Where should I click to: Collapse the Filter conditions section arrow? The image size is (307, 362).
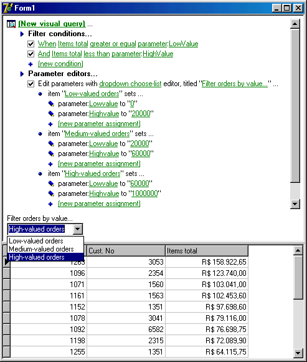(x=22, y=34)
